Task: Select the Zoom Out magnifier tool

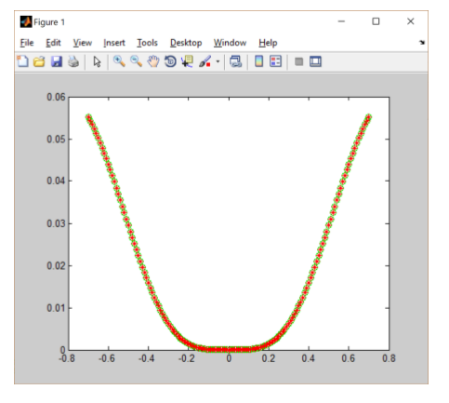Action: click(x=137, y=61)
